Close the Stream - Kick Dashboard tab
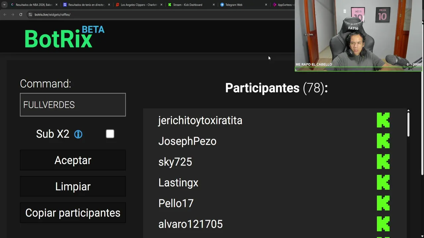Image resolution: width=424 pixels, height=238 pixels. tap(214, 5)
